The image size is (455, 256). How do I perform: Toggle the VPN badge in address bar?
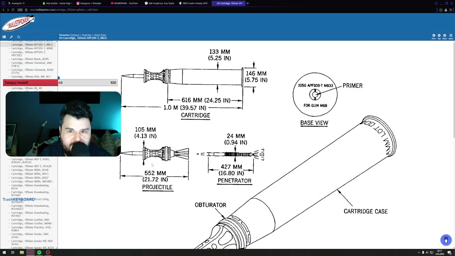(x=20, y=10)
